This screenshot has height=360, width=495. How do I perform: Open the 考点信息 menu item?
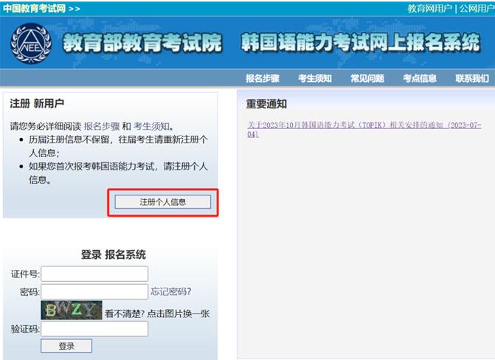[420, 78]
